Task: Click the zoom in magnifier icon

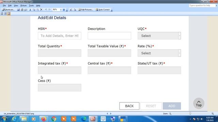Action: tap(213, 114)
